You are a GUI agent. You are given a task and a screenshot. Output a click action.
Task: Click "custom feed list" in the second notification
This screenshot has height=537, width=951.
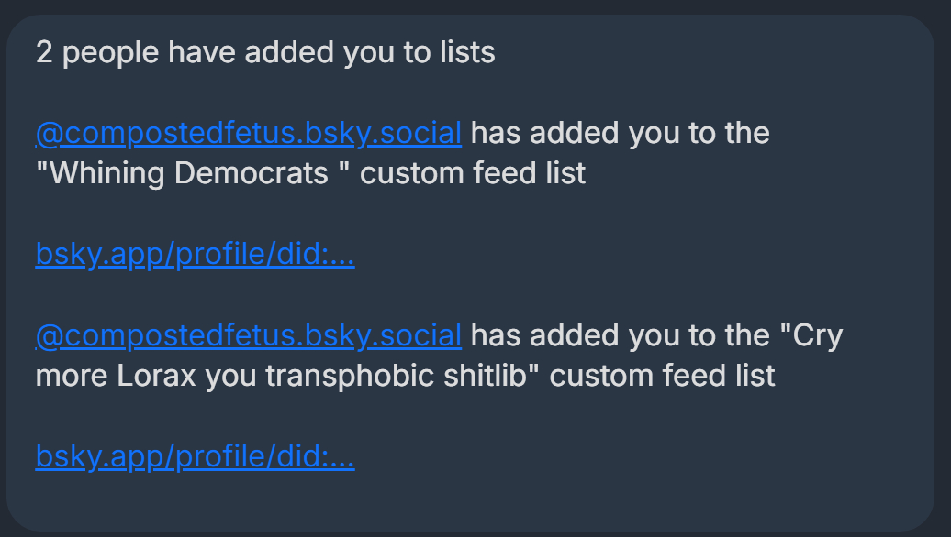[662, 376]
